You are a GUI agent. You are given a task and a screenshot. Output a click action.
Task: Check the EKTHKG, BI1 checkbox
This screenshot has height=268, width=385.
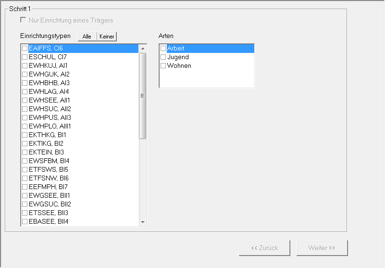point(25,135)
